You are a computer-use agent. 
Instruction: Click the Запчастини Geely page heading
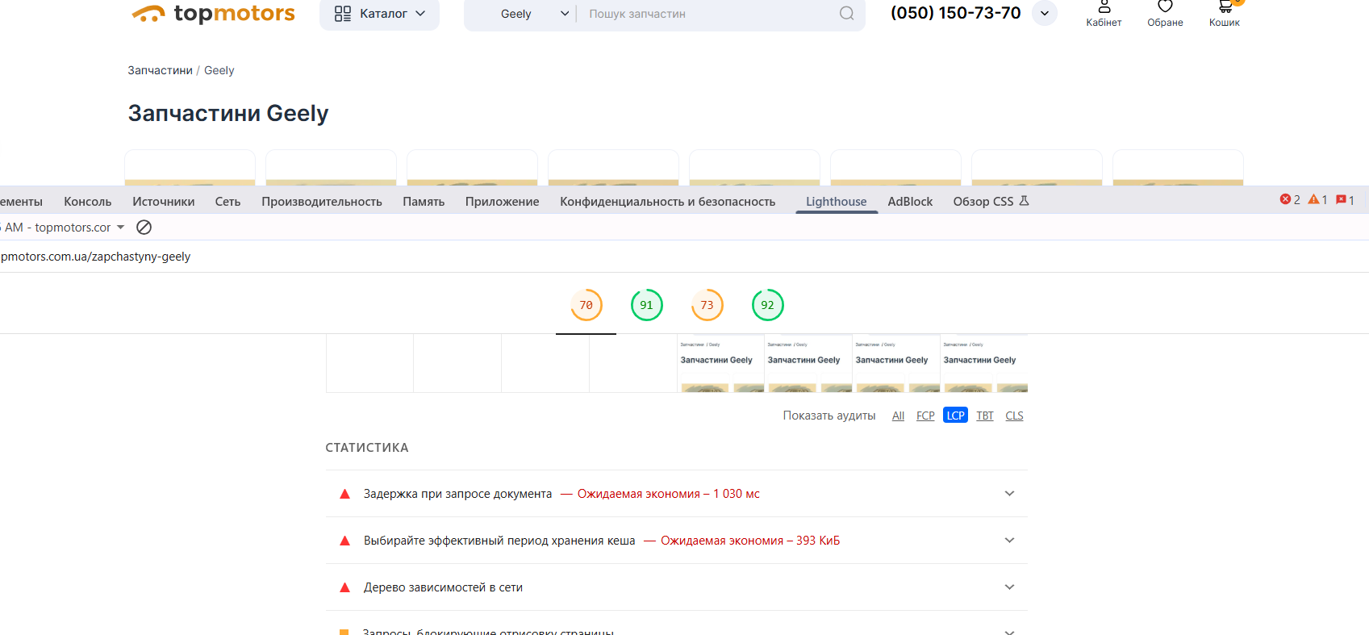pyautogui.click(x=228, y=114)
